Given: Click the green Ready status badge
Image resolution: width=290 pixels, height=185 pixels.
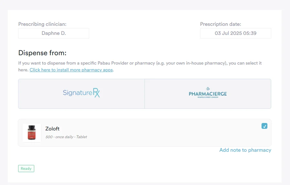Looking at the screenshot, I should [26, 169].
